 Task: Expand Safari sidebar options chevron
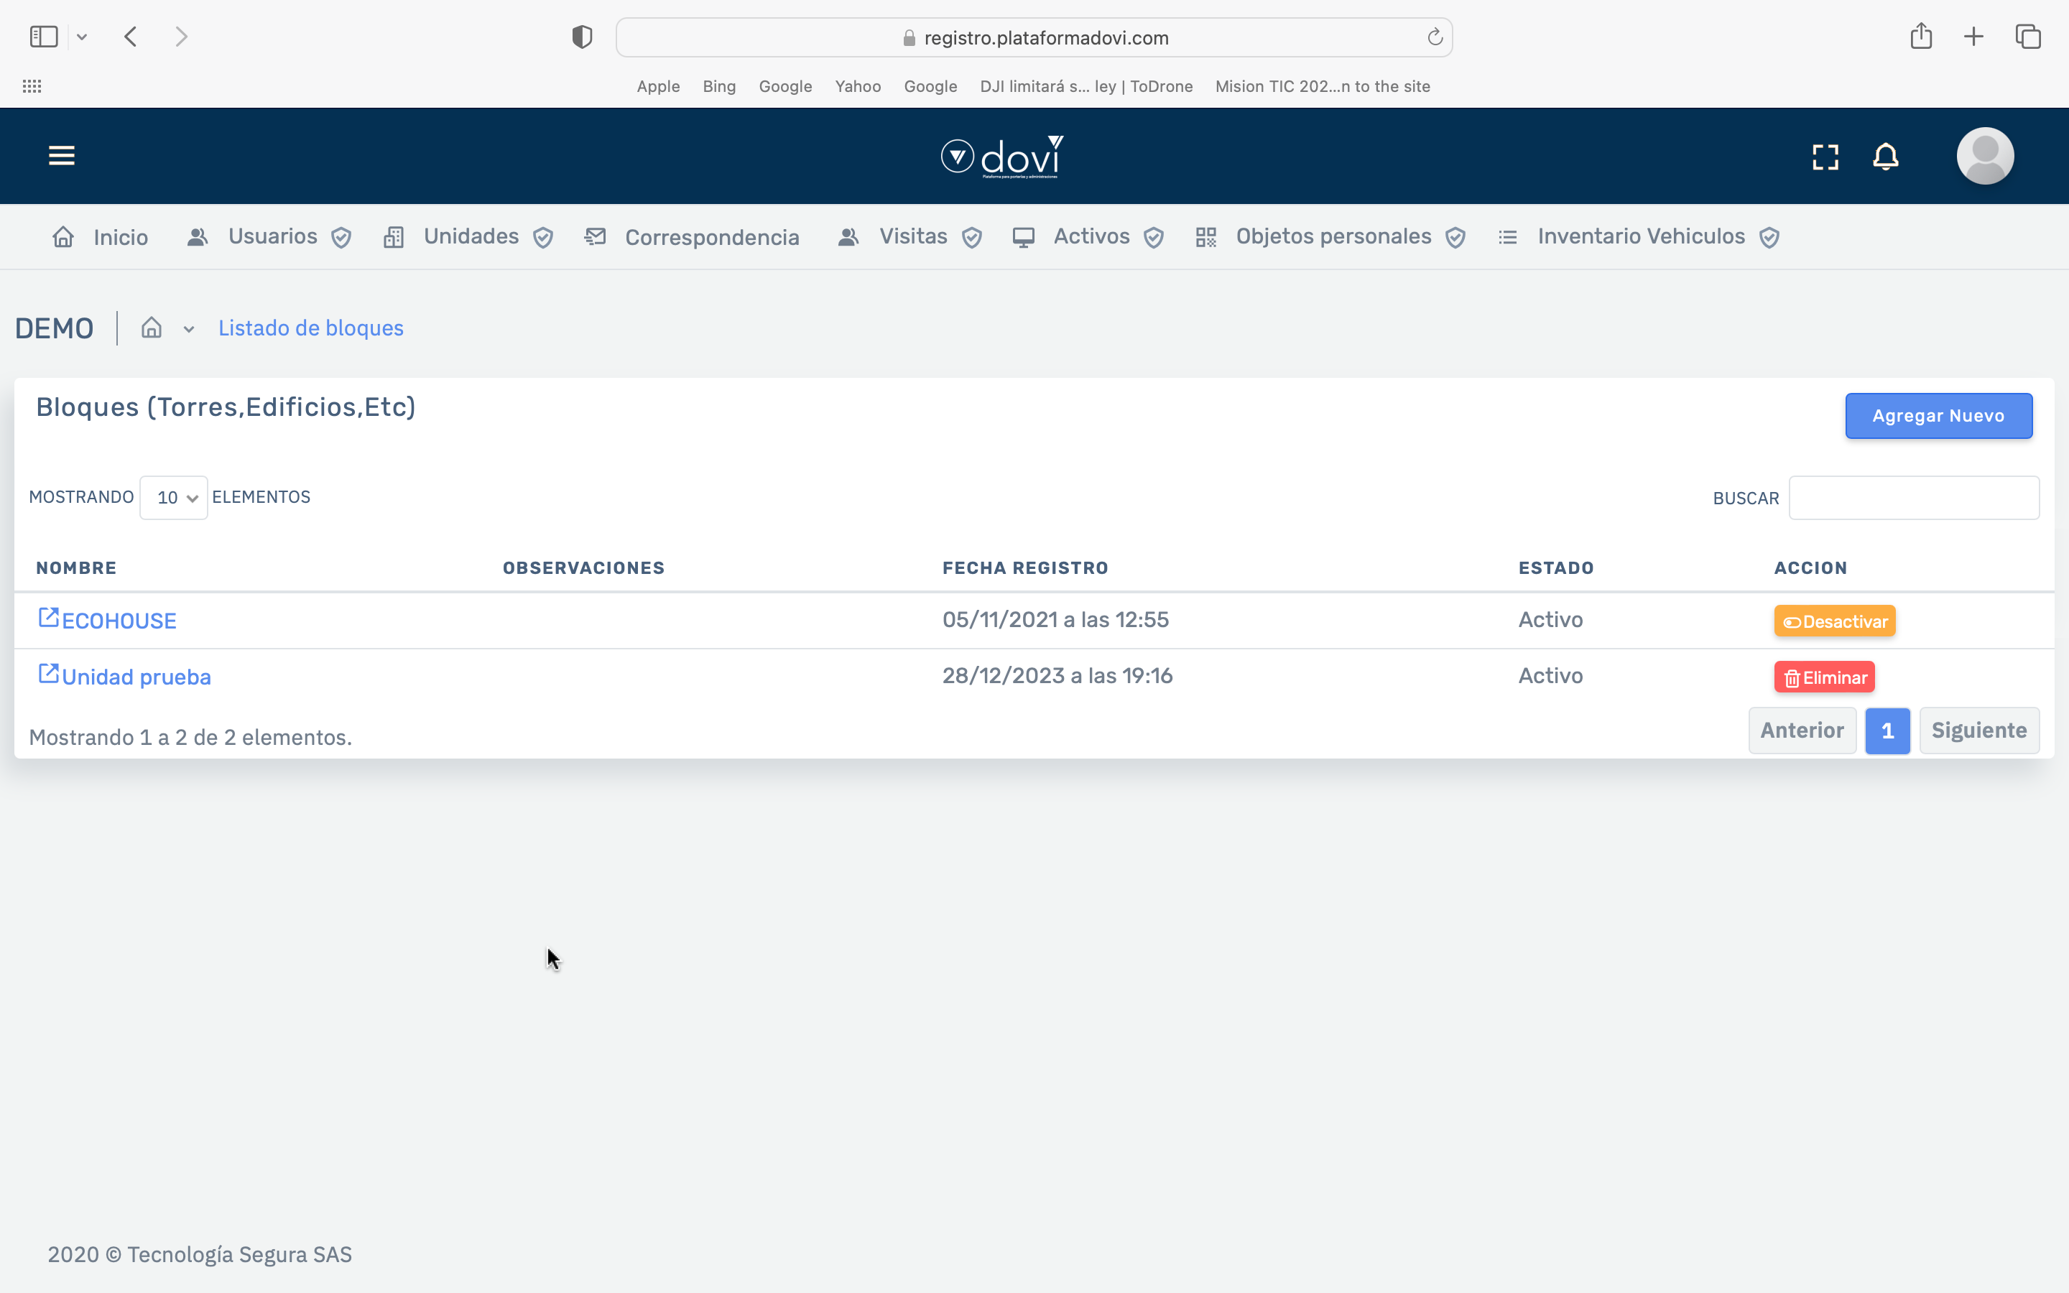82,37
